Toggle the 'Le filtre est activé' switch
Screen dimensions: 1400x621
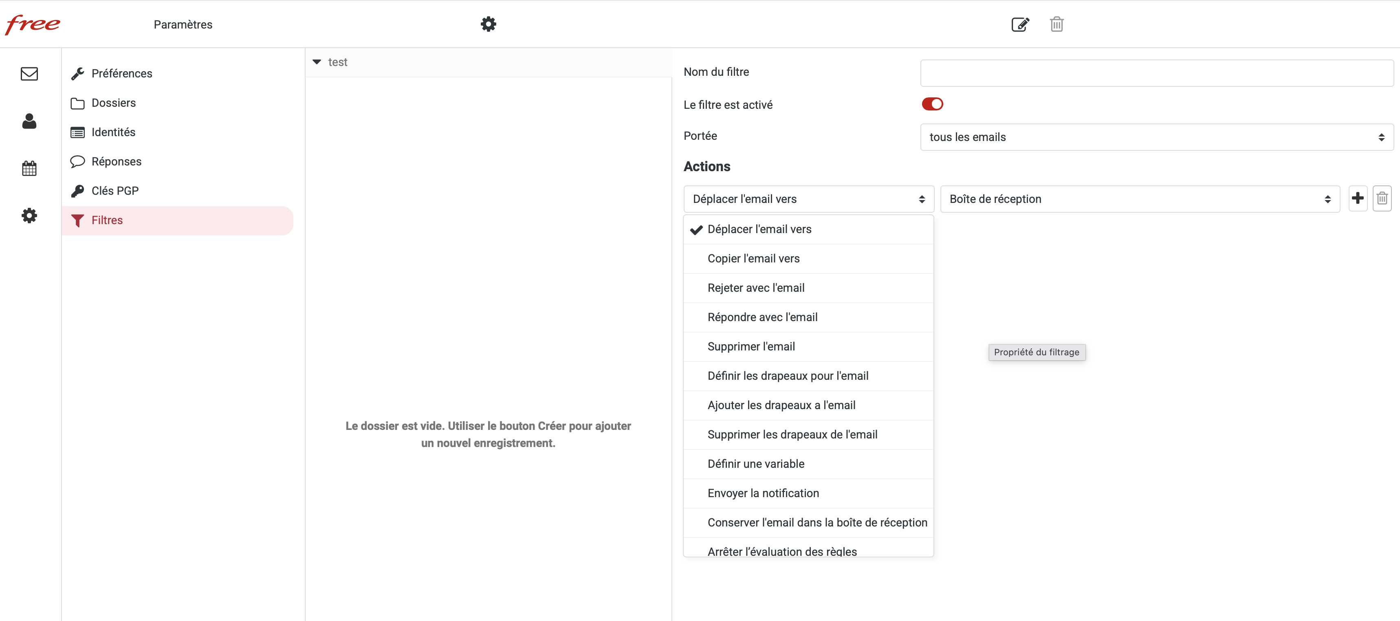pyautogui.click(x=932, y=104)
